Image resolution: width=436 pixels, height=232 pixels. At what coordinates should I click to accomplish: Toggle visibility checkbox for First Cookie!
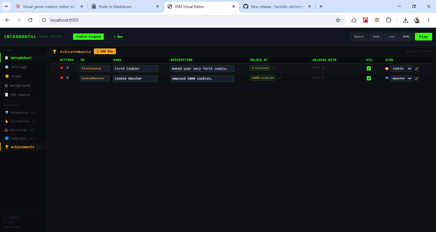click(369, 68)
